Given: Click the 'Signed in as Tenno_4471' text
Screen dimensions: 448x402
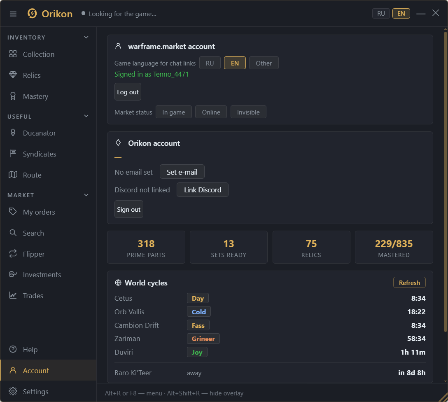Looking at the screenshot, I should 152,74.
